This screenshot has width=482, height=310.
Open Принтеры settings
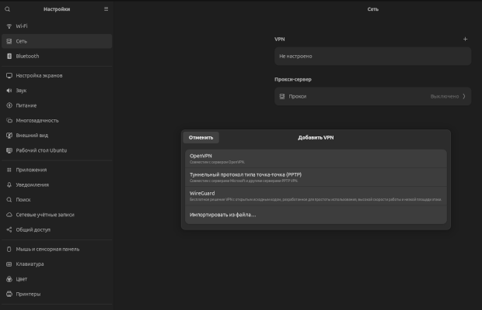(x=57, y=294)
